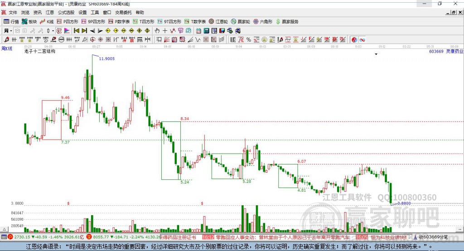Viewport: 464px width, 251px height.
Task: Click the 周K线 chart label
Action: pyautogui.click(x=7, y=48)
